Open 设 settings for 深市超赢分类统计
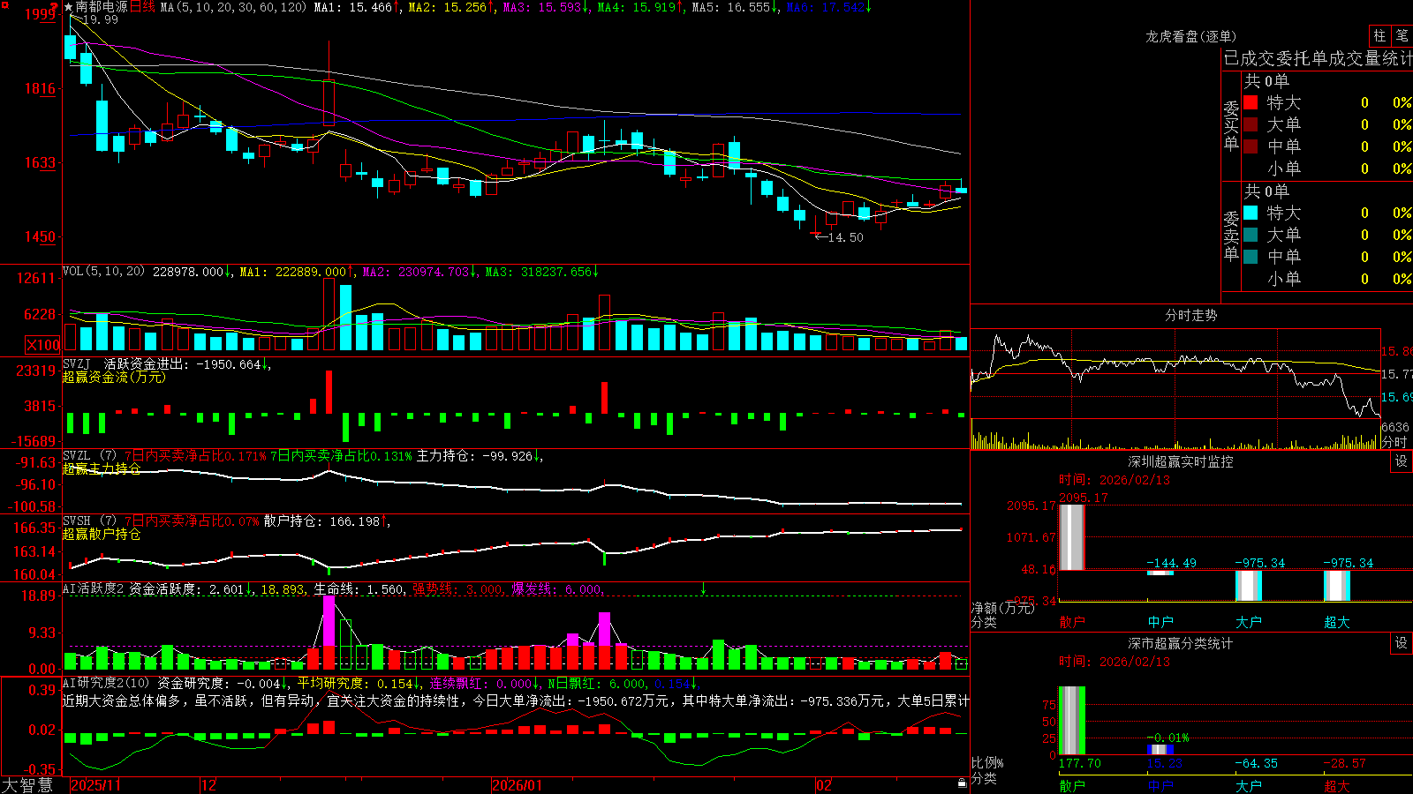The height and width of the screenshot is (794, 1413). coord(1402,643)
